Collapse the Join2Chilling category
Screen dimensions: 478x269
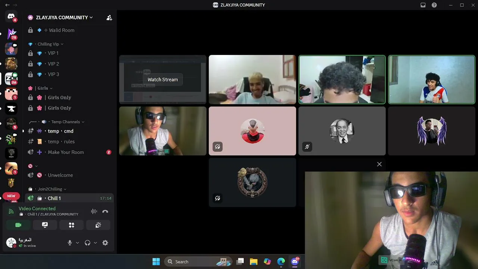pyautogui.click(x=47, y=189)
